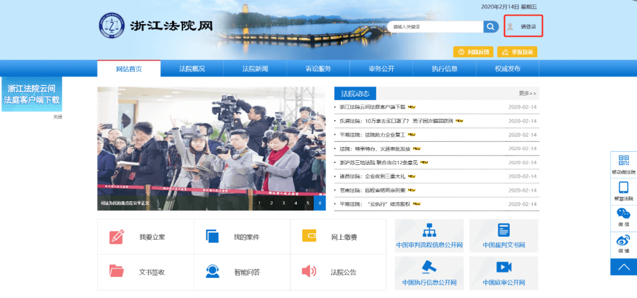Open 中国裁判文书网 document tile
This screenshot has width=637, height=298.
tap(504, 236)
